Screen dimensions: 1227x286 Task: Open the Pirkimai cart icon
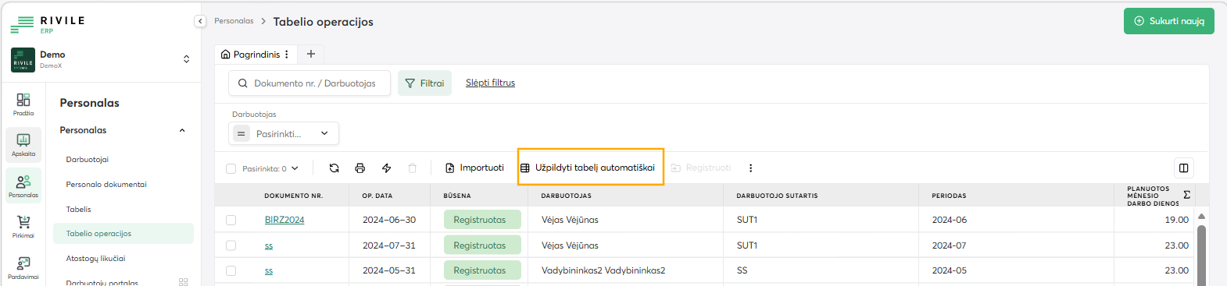[x=23, y=226]
